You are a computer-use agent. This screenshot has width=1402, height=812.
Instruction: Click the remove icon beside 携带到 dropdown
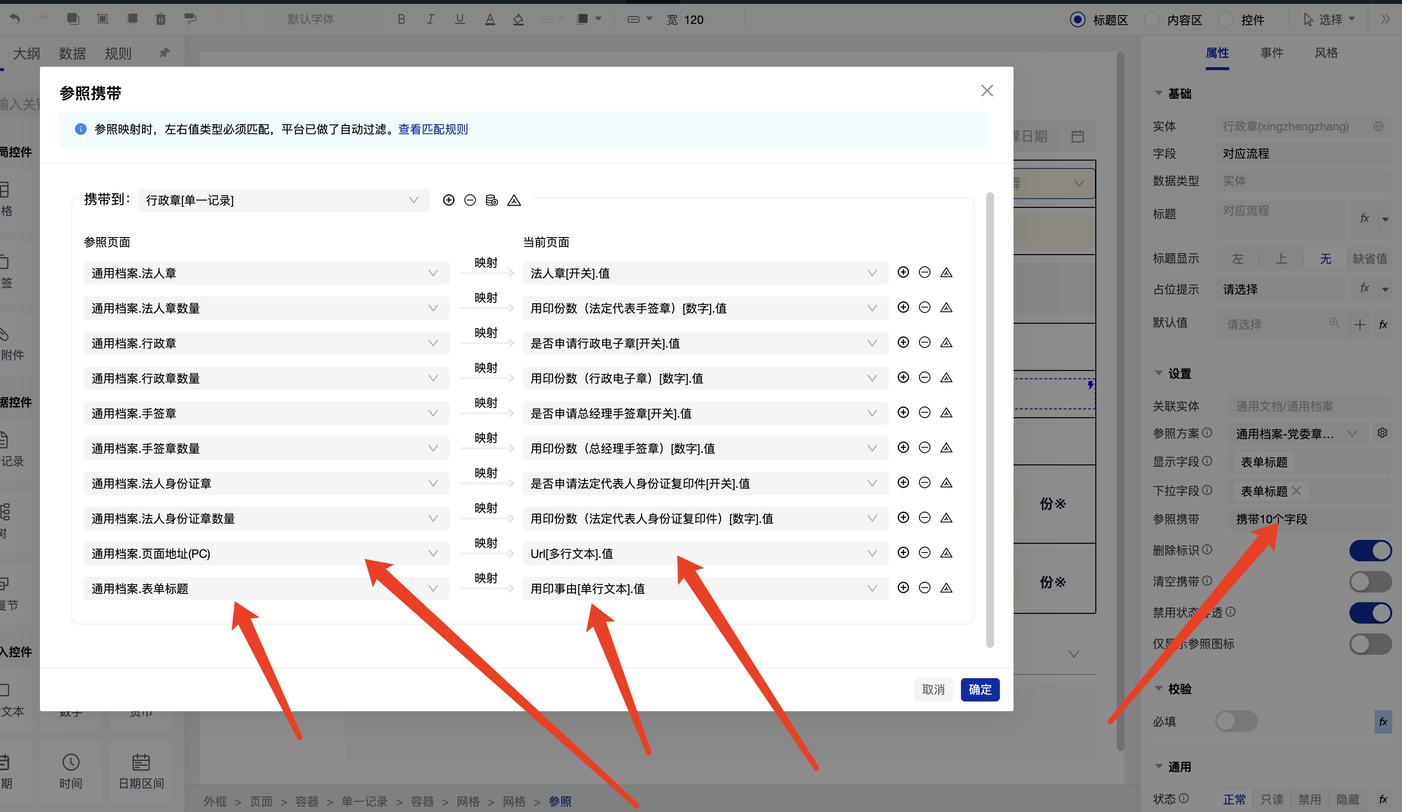pyautogui.click(x=470, y=200)
